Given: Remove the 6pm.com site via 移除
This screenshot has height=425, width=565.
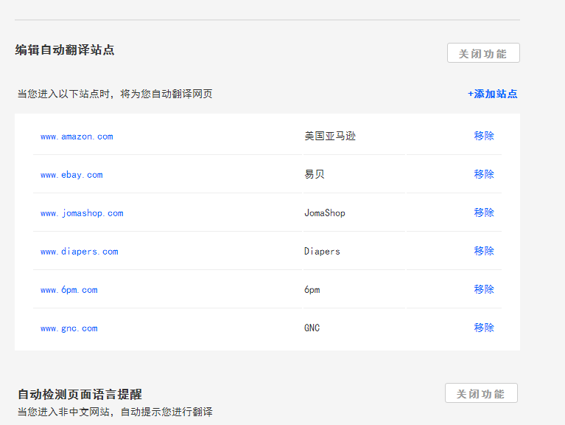Looking at the screenshot, I should (x=484, y=289).
